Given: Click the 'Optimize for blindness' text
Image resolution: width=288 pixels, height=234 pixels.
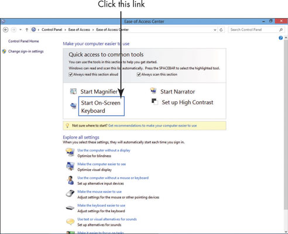Looking at the screenshot, I should pyautogui.click(x=94, y=156).
